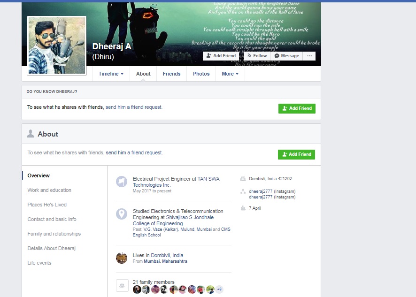Image resolution: width=416 pixels, height=297 pixels.
Task: Select Overview in the About sidebar
Action: click(x=39, y=175)
